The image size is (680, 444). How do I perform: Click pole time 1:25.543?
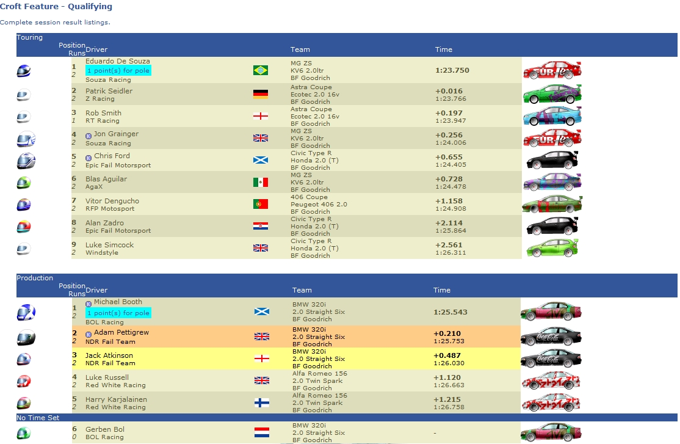450,312
